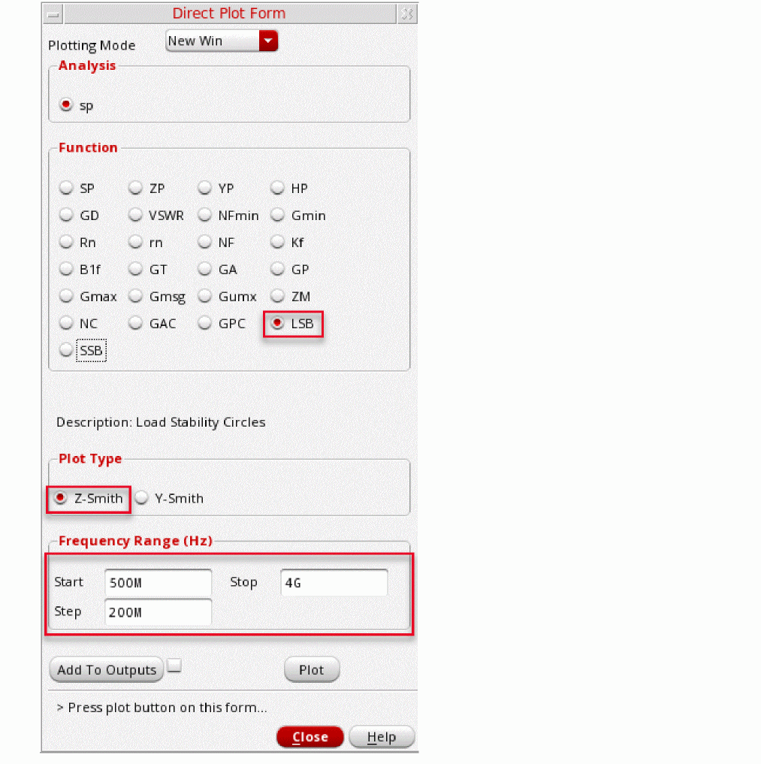The height and width of the screenshot is (764, 761).
Task: Select the SP function
Action: tap(66, 188)
